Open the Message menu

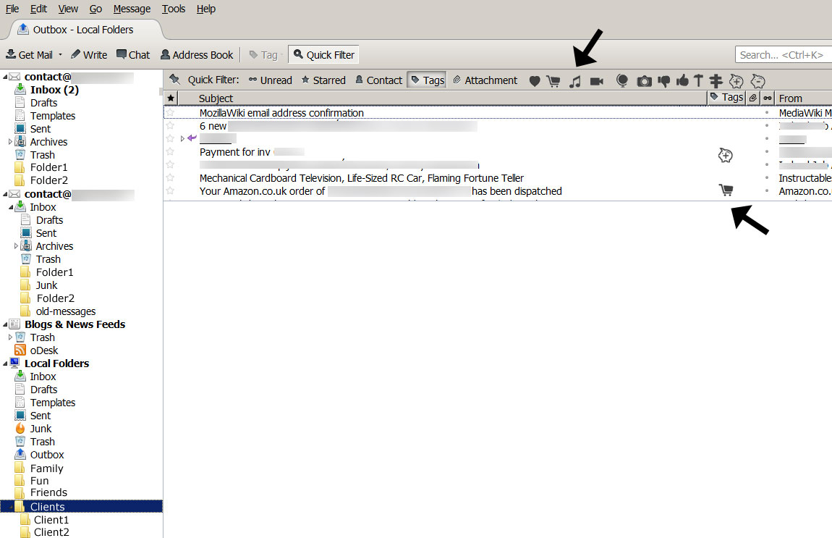click(132, 9)
